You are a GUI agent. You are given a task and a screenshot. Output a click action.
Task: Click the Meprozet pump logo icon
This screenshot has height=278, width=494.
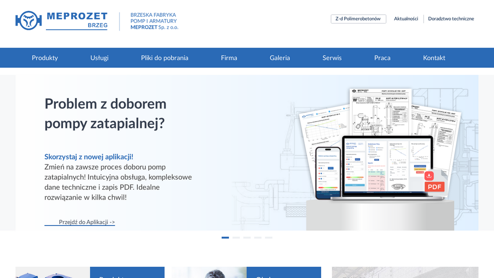[29, 20]
